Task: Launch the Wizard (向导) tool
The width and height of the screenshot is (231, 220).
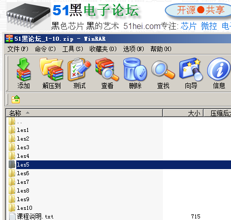Action: tap(191, 69)
